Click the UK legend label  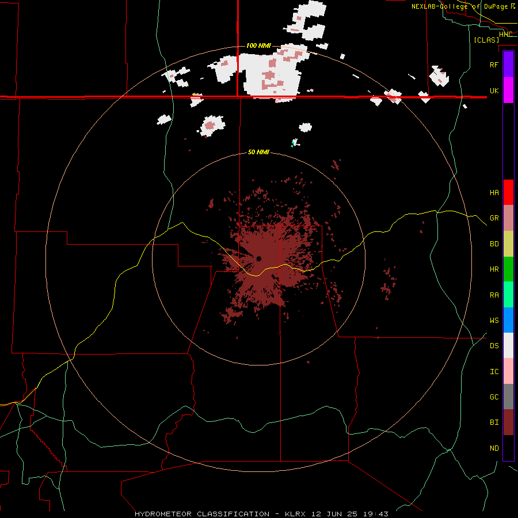coord(494,90)
